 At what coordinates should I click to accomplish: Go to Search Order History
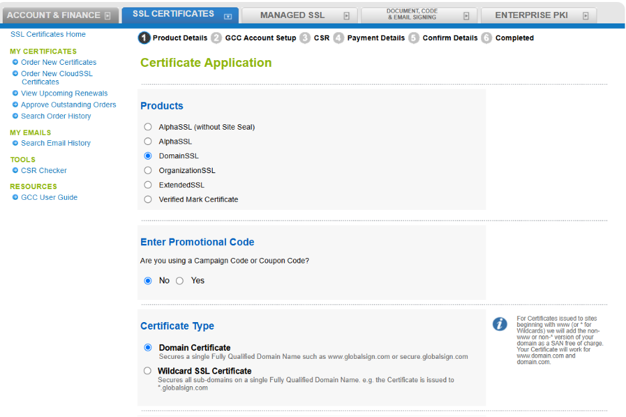[56, 116]
